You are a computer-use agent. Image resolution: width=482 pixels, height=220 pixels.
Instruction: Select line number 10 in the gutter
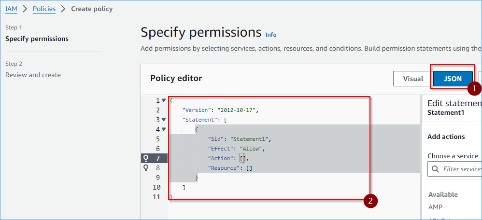pyautogui.click(x=156, y=187)
